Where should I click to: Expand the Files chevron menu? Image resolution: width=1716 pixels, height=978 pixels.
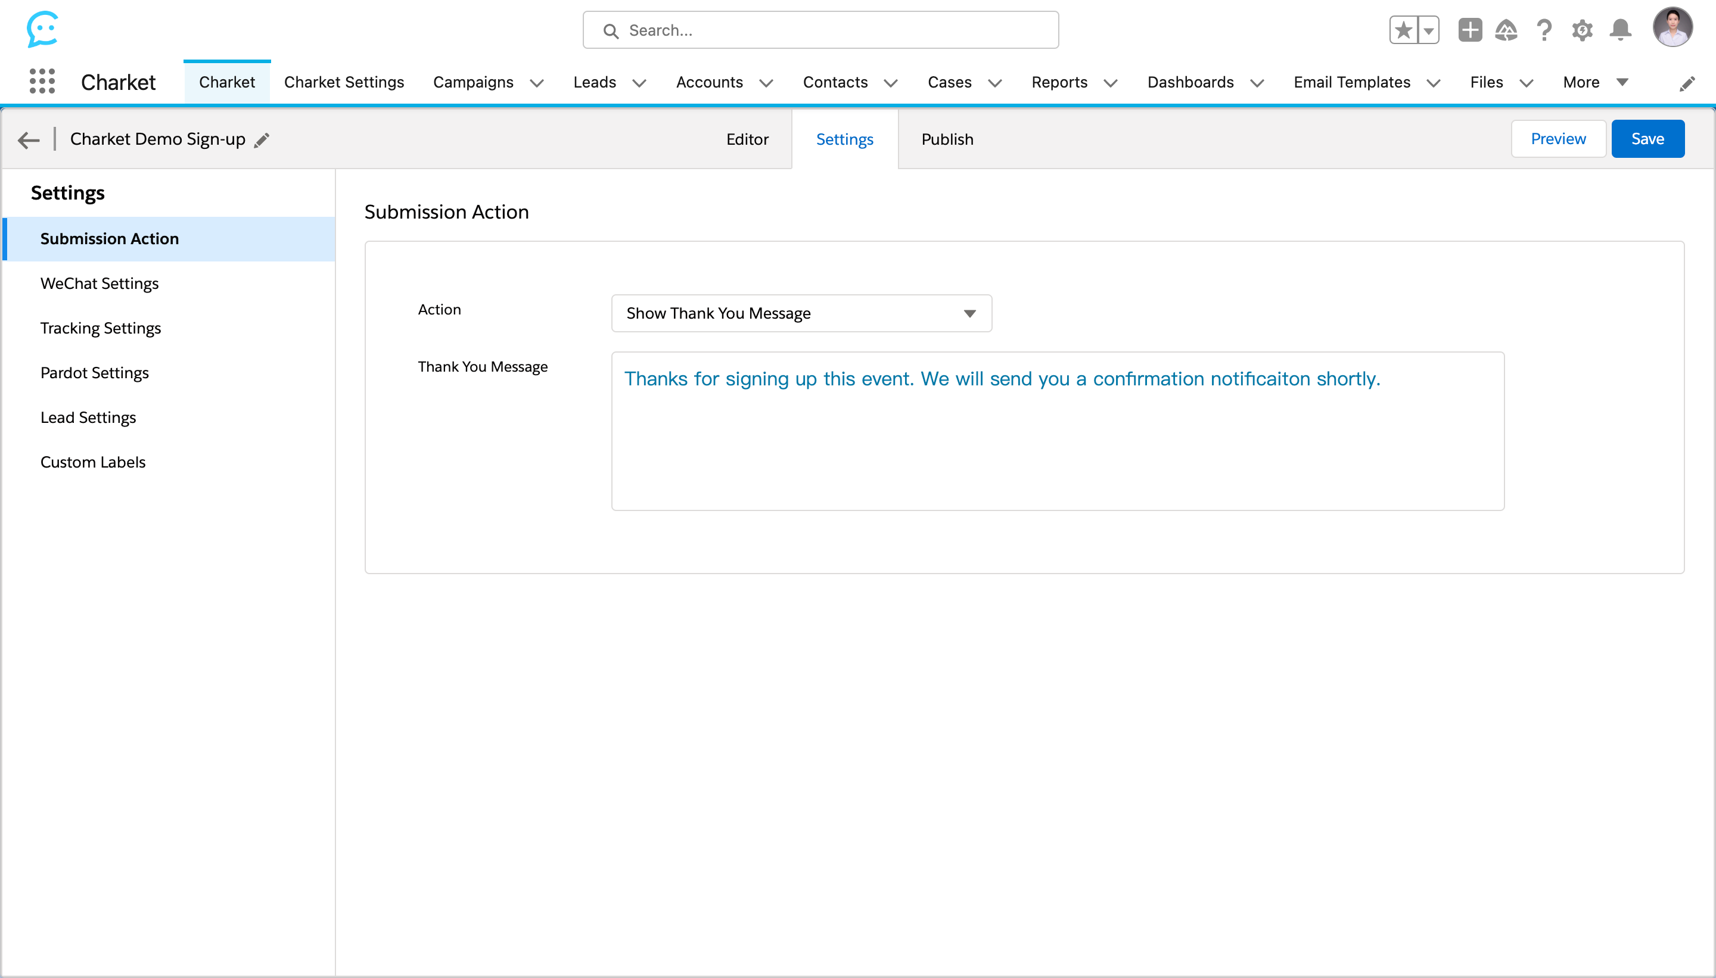point(1526,83)
